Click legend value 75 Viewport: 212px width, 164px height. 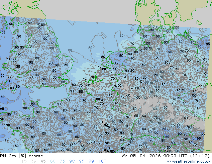(x=62, y=161)
